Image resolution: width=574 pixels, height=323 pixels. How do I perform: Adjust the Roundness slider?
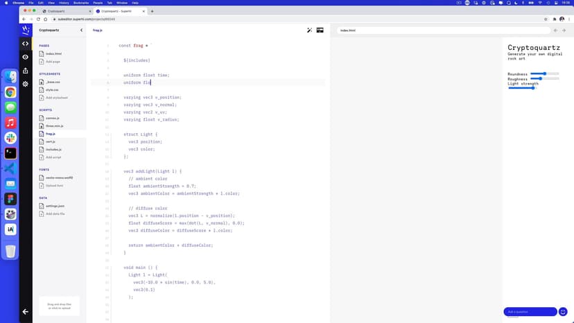click(x=546, y=73)
